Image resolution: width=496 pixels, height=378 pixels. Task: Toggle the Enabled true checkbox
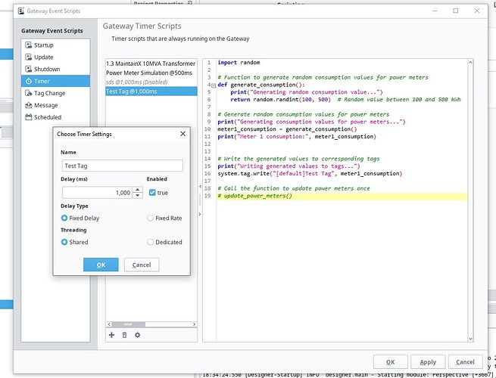tap(152, 193)
